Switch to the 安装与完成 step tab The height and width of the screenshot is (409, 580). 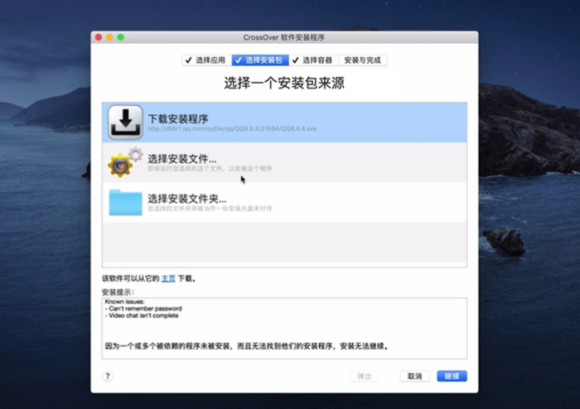tap(363, 60)
